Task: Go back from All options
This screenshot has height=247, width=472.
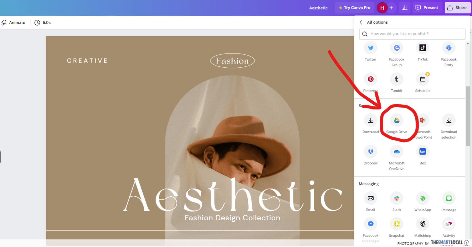Action: tap(361, 22)
